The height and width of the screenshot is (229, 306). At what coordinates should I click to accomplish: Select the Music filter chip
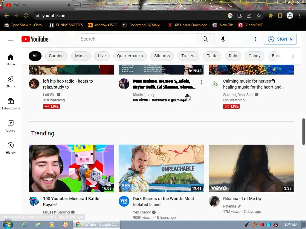pos(81,56)
